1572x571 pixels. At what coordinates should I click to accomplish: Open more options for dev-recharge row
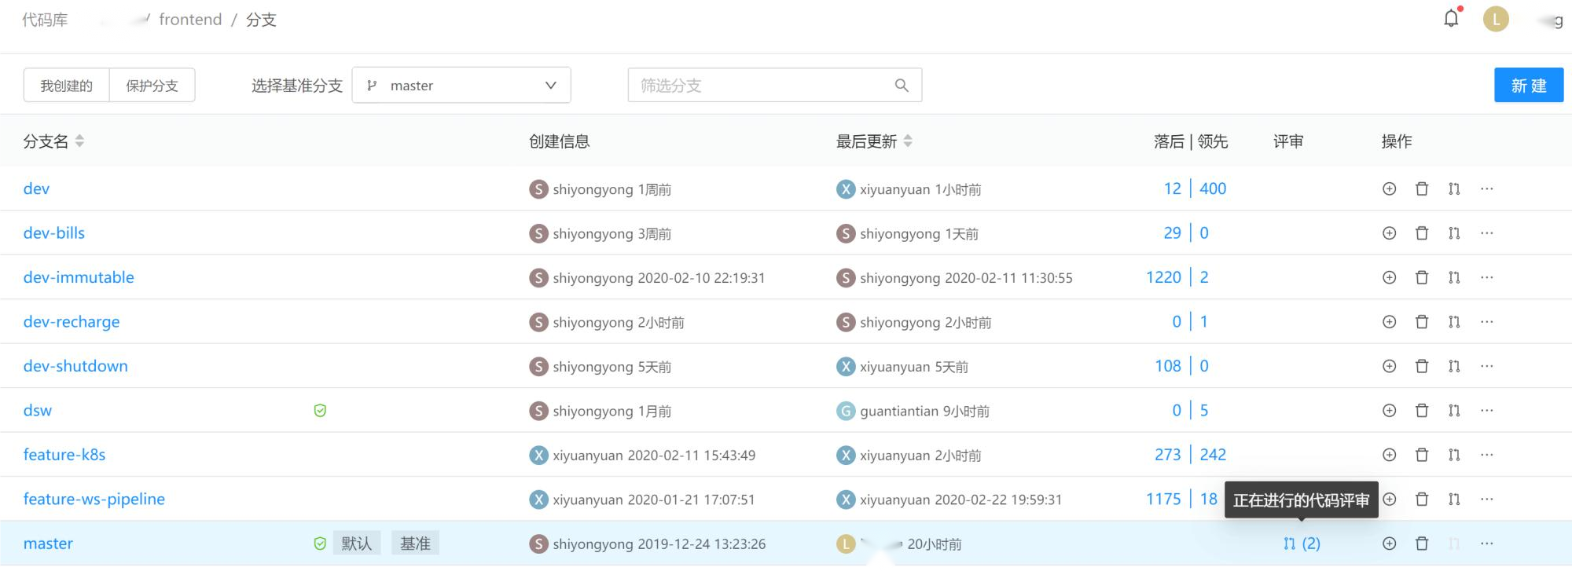coord(1486,322)
